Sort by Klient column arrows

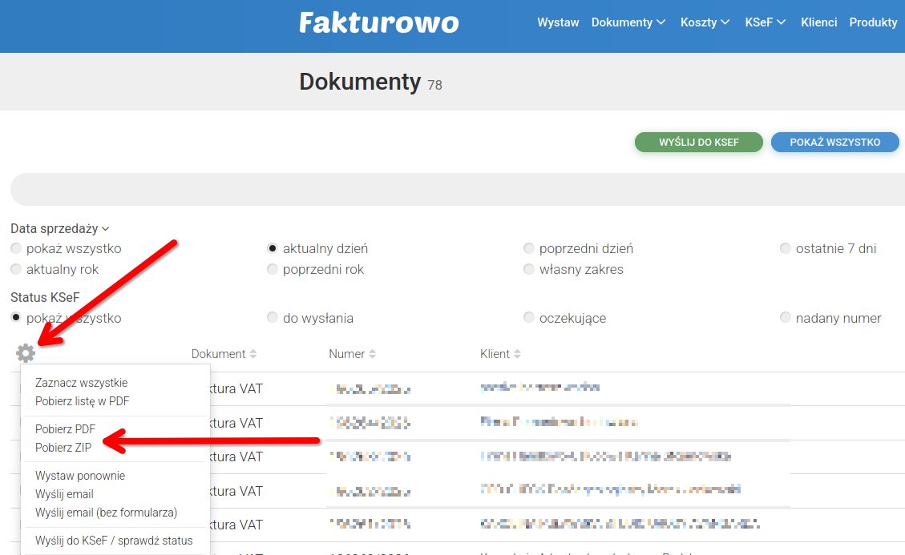[517, 354]
